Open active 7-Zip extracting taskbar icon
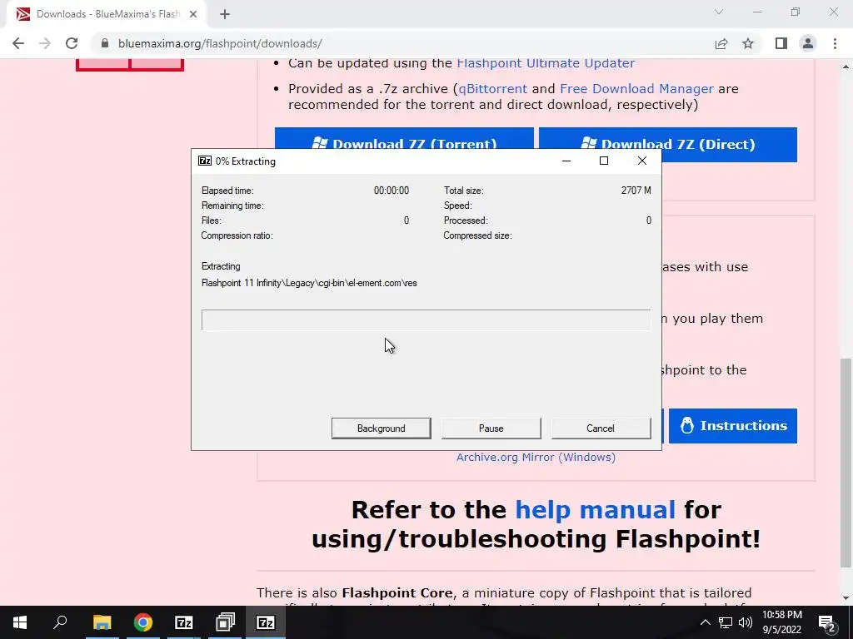 (x=266, y=622)
